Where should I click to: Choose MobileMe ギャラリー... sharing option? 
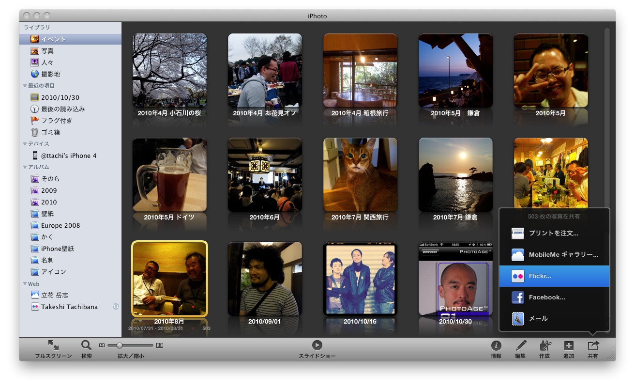[554, 255]
